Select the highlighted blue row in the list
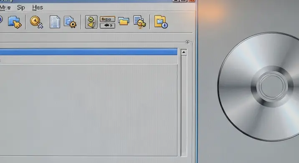Viewport: 299px width, 163px height. (89, 52)
